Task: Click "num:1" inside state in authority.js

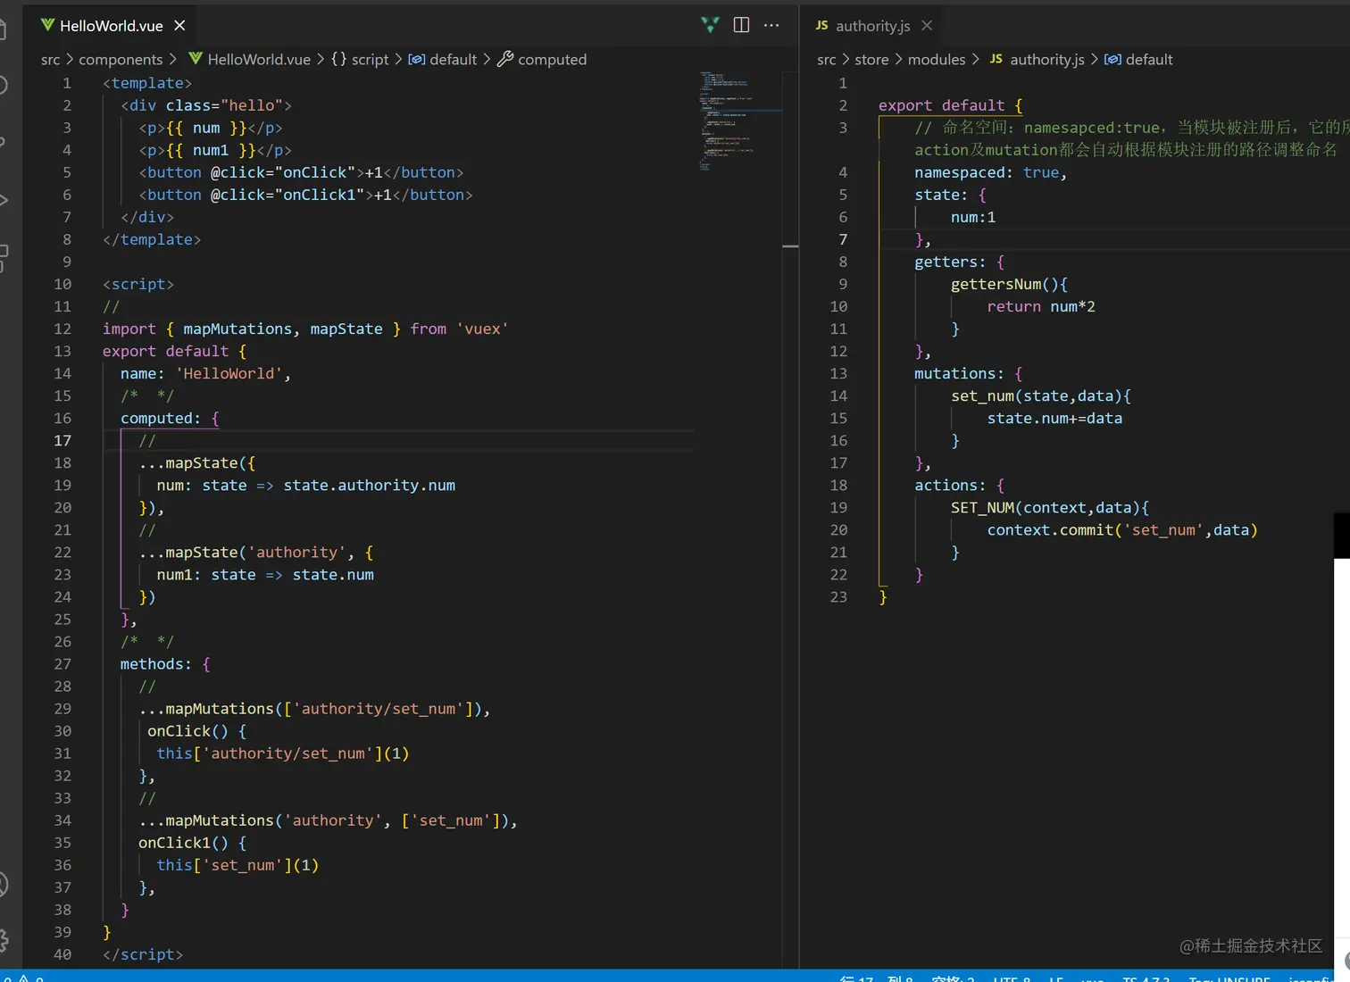Action: tap(973, 217)
